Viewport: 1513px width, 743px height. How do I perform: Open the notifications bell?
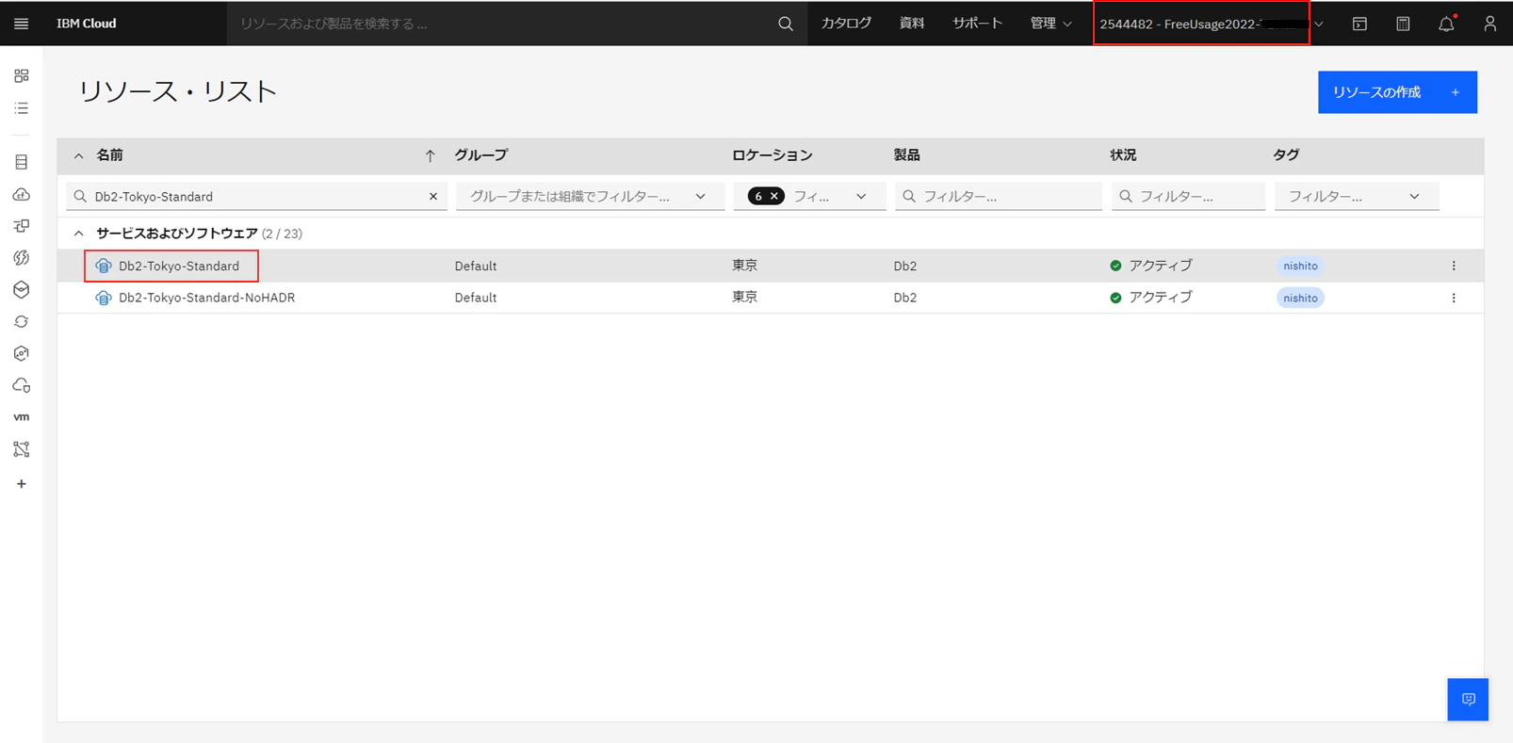pyautogui.click(x=1446, y=24)
